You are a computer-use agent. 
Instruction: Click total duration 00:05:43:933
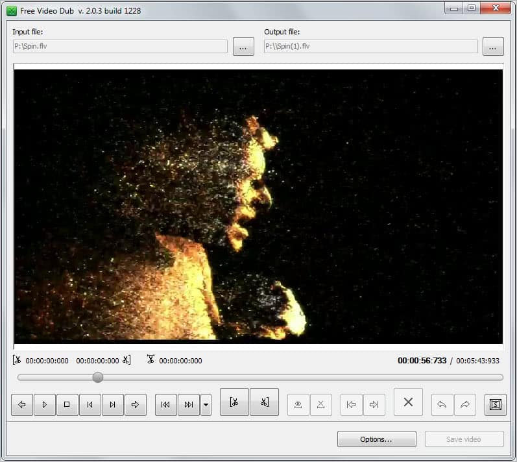tap(478, 361)
